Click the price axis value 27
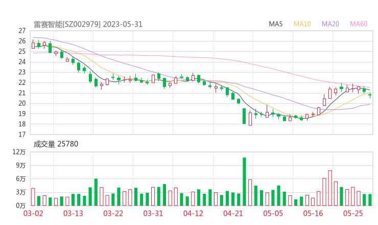378x225 pixels. point(22,31)
